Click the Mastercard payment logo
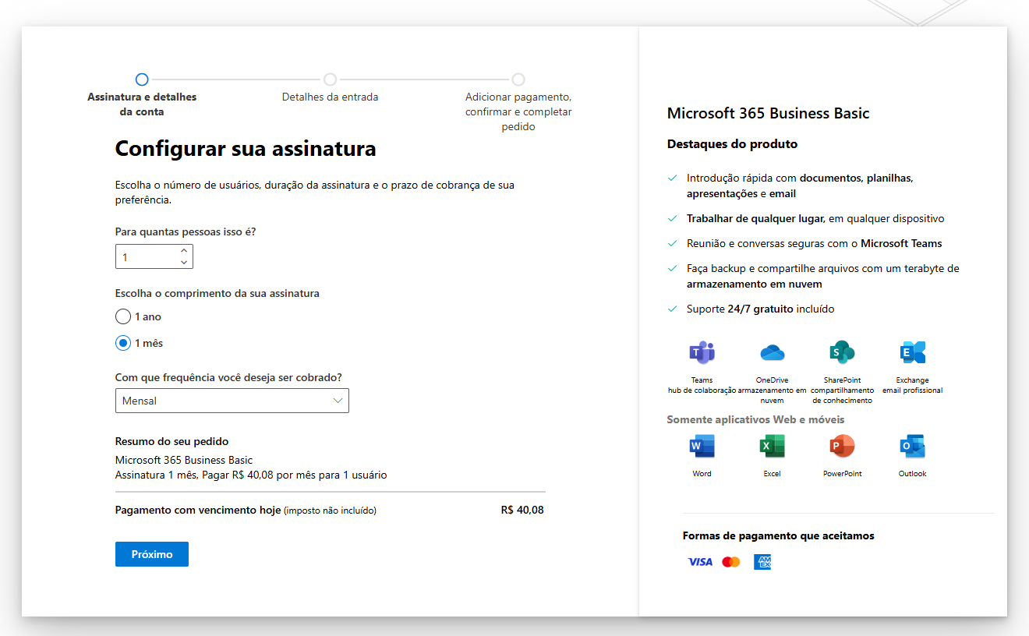Image resolution: width=1029 pixels, height=636 pixels. click(x=730, y=562)
